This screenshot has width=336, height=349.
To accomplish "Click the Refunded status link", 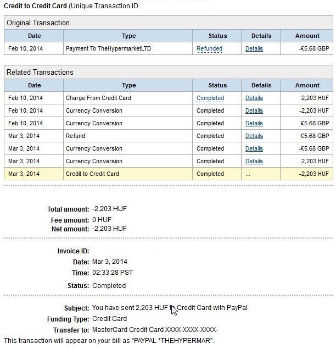I will (x=209, y=48).
